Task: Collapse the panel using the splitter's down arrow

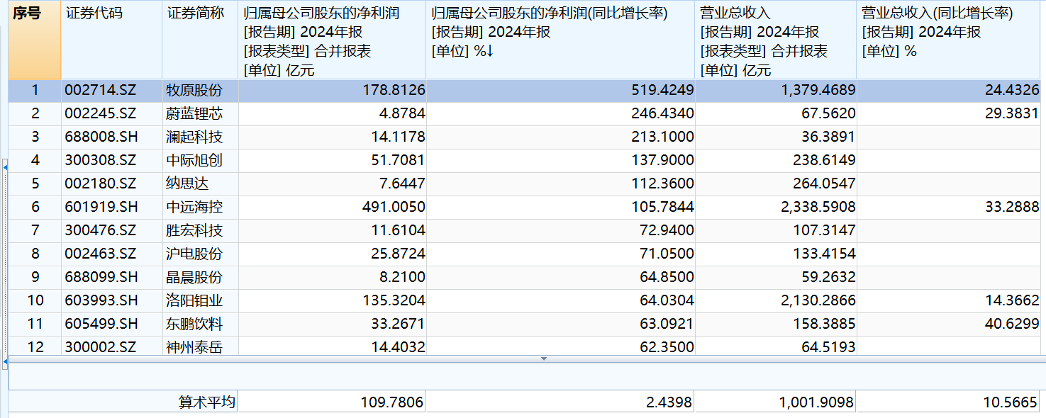Action: coord(544,358)
